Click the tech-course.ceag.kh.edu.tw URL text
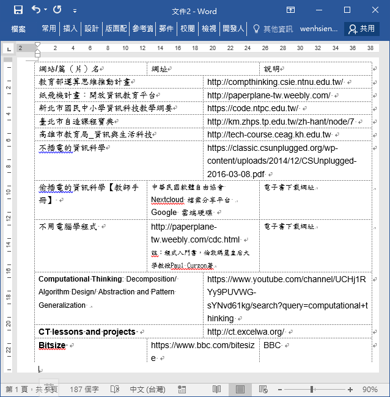The width and height of the screenshot is (390, 397). coord(269,135)
